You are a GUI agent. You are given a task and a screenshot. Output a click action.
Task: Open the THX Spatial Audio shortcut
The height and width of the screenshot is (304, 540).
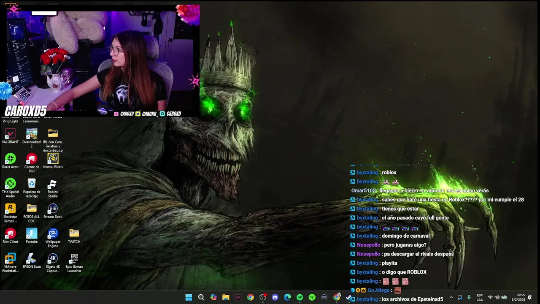click(10, 188)
